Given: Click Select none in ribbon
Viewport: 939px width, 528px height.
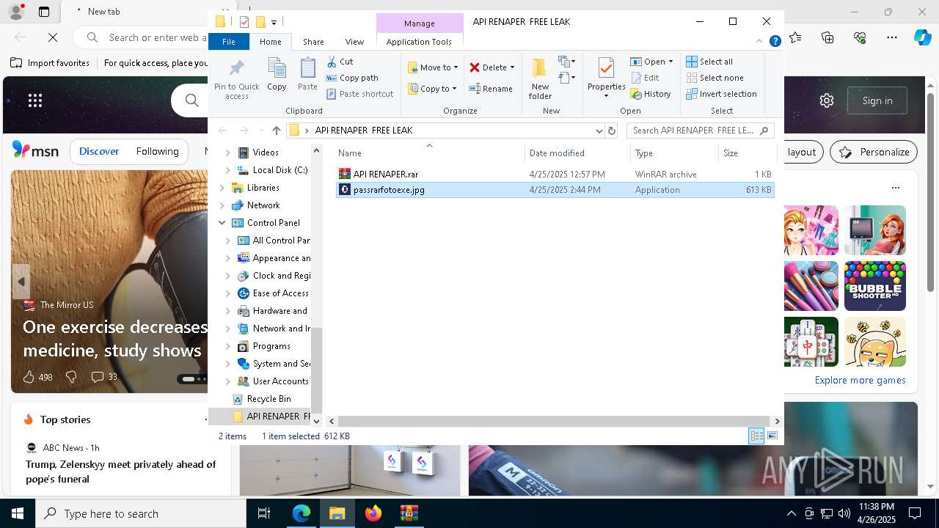Looking at the screenshot, I should click(x=715, y=78).
